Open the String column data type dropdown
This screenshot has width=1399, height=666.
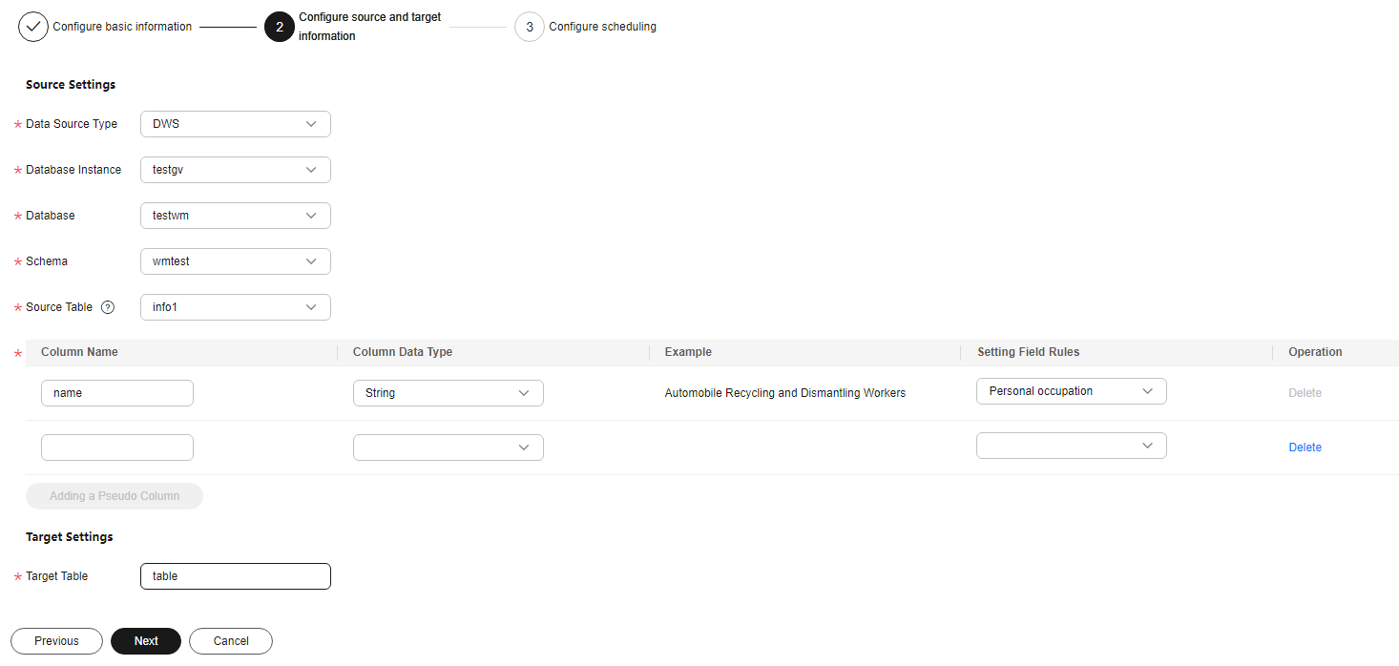click(448, 393)
